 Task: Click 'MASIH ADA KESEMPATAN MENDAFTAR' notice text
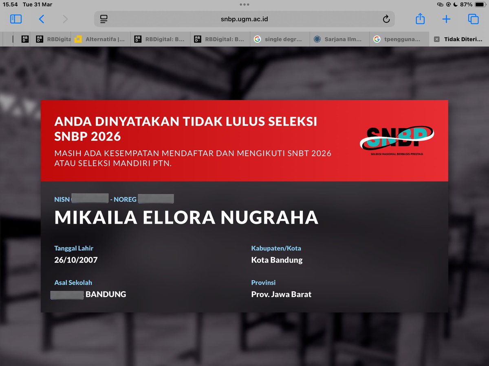[193, 159]
